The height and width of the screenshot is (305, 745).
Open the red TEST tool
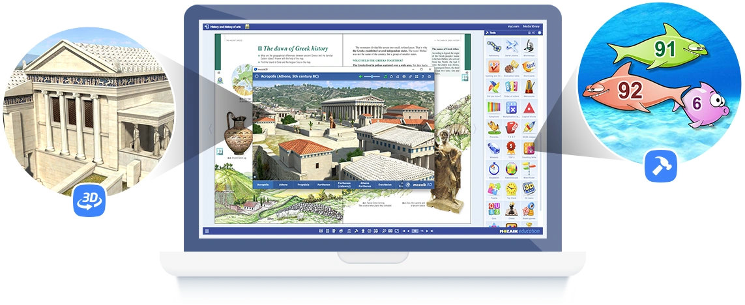tap(511, 130)
